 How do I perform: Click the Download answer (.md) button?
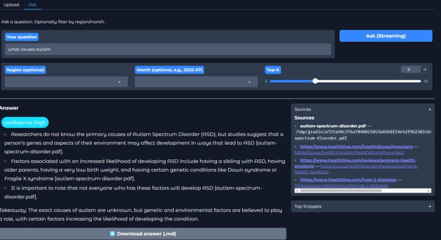143,233
